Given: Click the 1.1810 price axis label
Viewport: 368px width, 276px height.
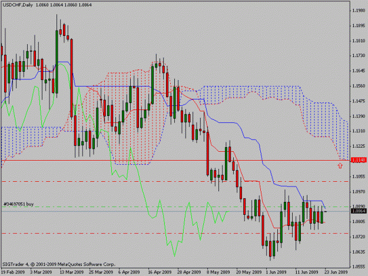Looking at the screenshot, I should (x=359, y=41).
